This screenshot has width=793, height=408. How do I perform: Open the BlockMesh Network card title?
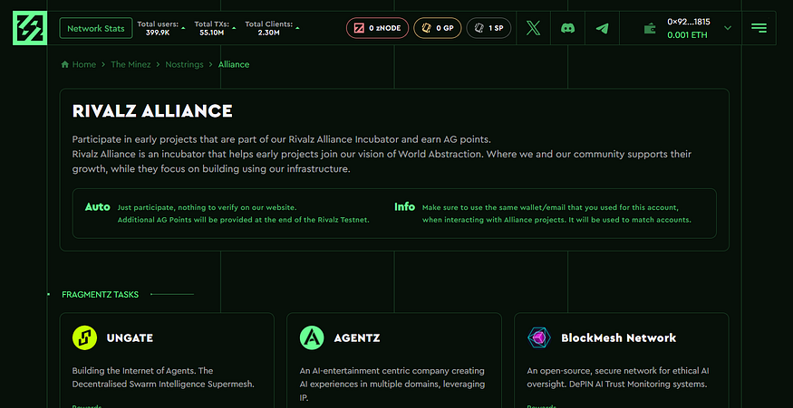pyautogui.click(x=618, y=338)
